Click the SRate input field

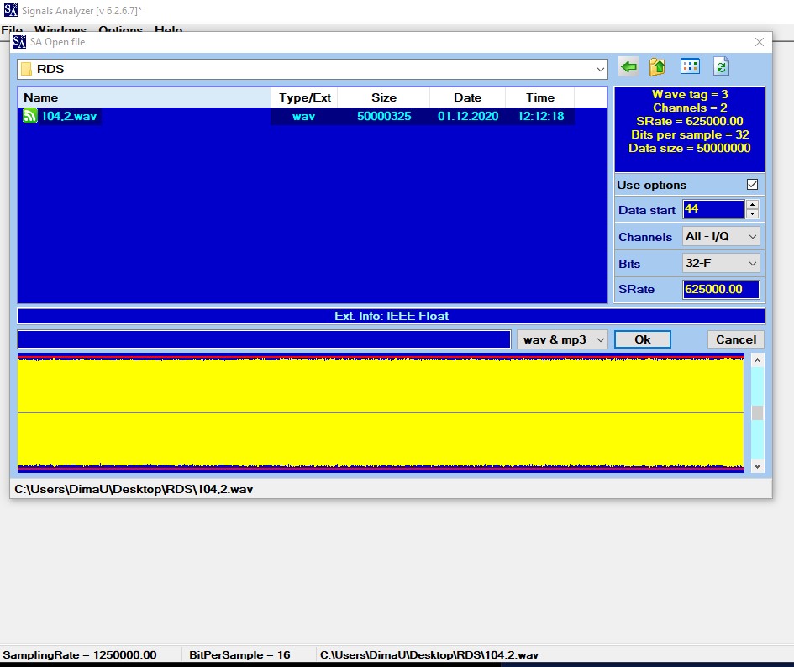721,290
